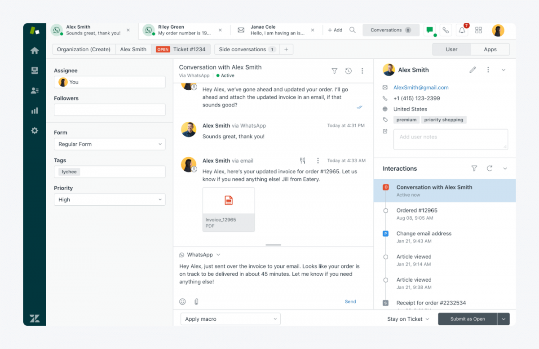Open the Priority dropdown showing High
The height and width of the screenshot is (349, 539).
point(110,199)
